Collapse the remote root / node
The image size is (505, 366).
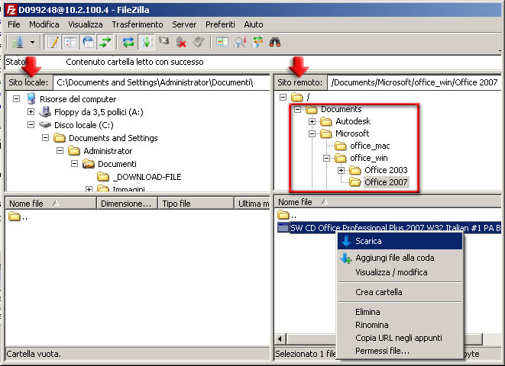pyautogui.click(x=283, y=97)
